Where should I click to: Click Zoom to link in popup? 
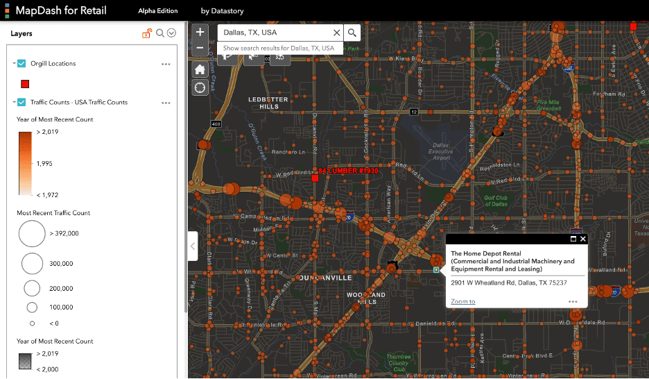[462, 301]
